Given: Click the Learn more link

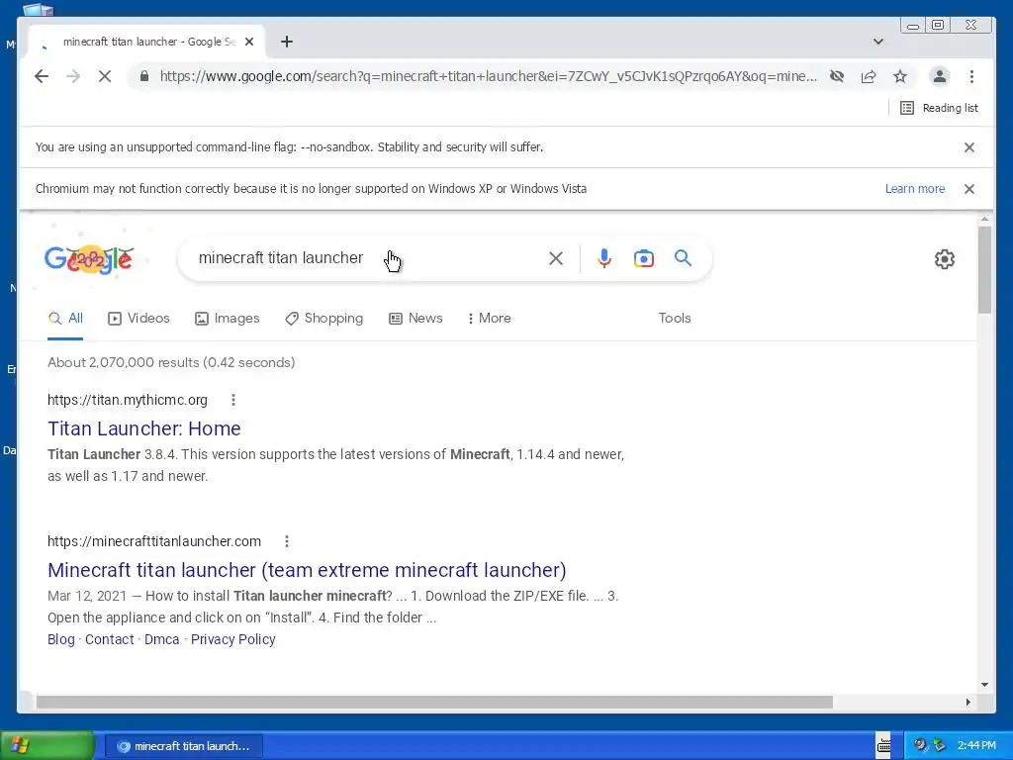Looking at the screenshot, I should (x=915, y=189).
